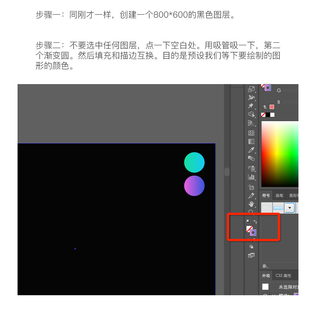
Task: Pick a color from the spectrum ramp
Action: pyautogui.click(x=280, y=154)
